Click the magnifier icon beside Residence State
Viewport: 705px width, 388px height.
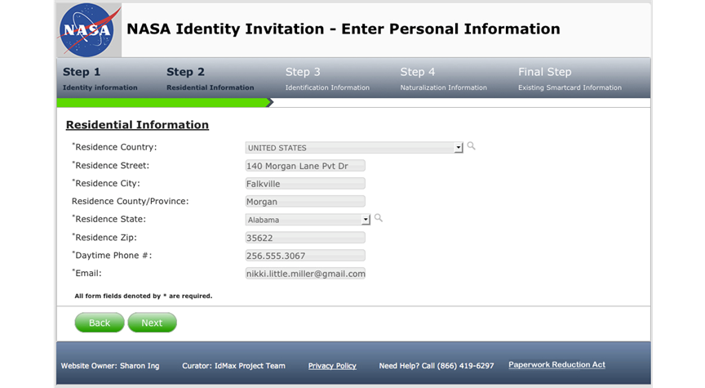click(378, 218)
